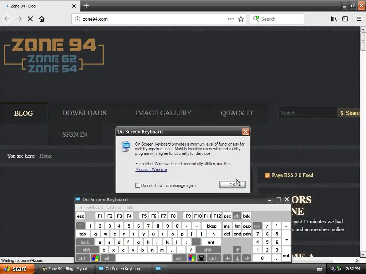Open the IMAGE GALLERY navigation item
The width and height of the screenshot is (366, 274).
(163, 113)
